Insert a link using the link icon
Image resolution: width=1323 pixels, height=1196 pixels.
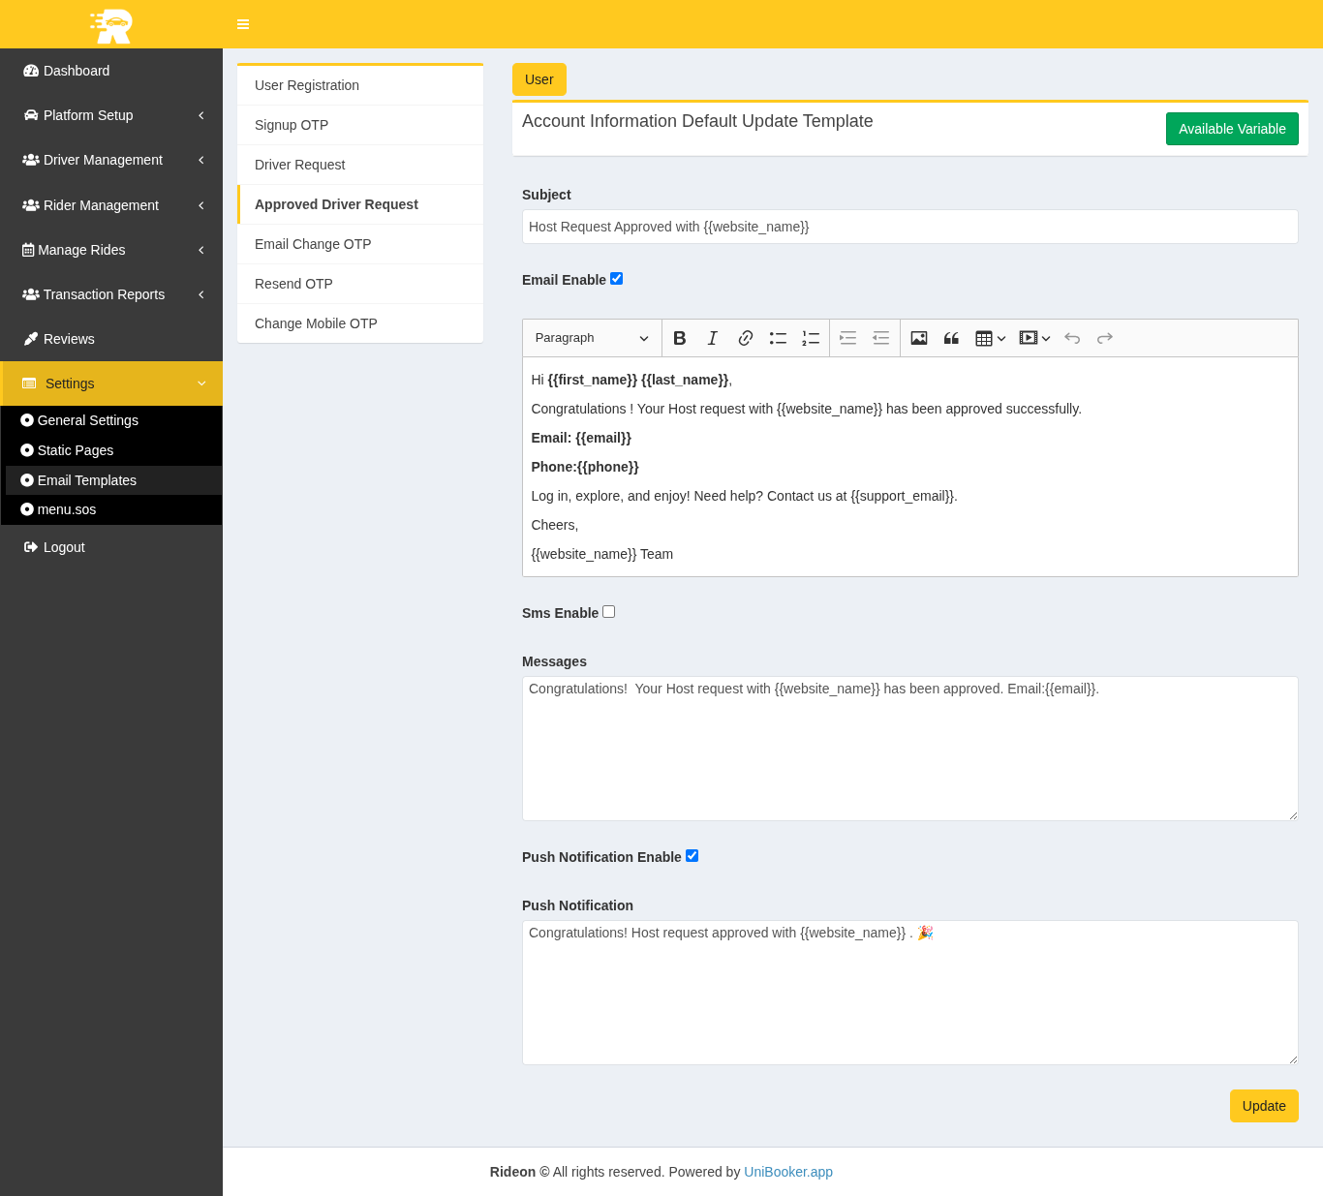click(x=745, y=338)
